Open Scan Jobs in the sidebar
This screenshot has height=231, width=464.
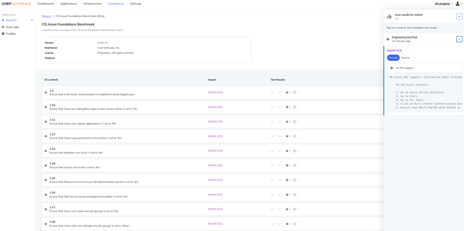point(12,27)
